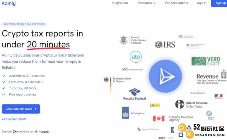The height and width of the screenshot is (140, 227).
Task: Click 'Form 8949 & Schedule D' text
Action: [26, 82]
